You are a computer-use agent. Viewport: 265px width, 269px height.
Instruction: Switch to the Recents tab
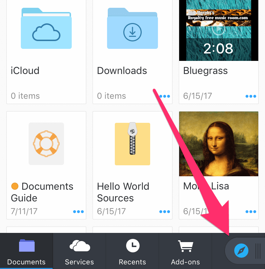click(x=132, y=251)
